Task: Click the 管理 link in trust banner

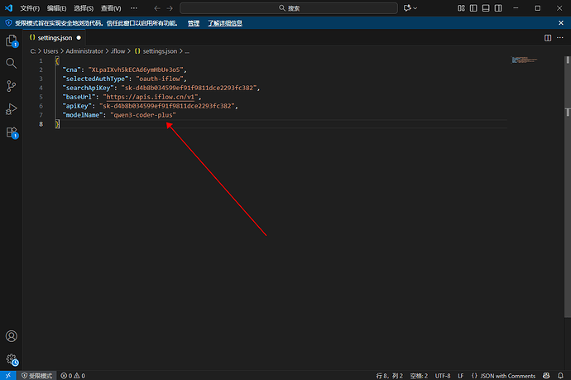Action: tap(194, 23)
